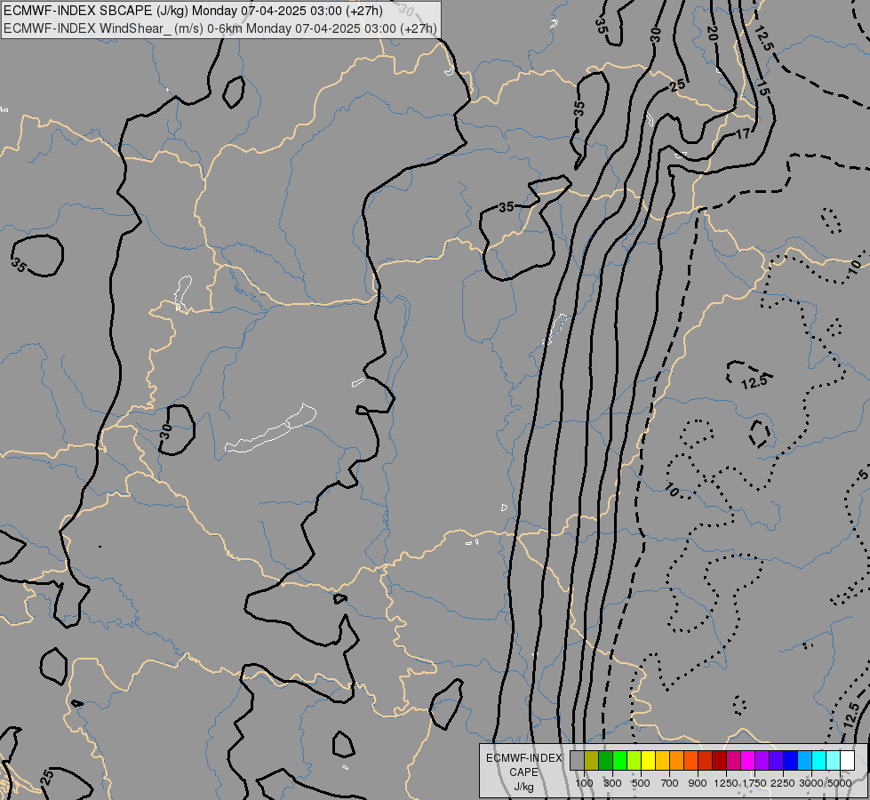
Task: Click the legend tick value 900
Action: click(x=698, y=783)
